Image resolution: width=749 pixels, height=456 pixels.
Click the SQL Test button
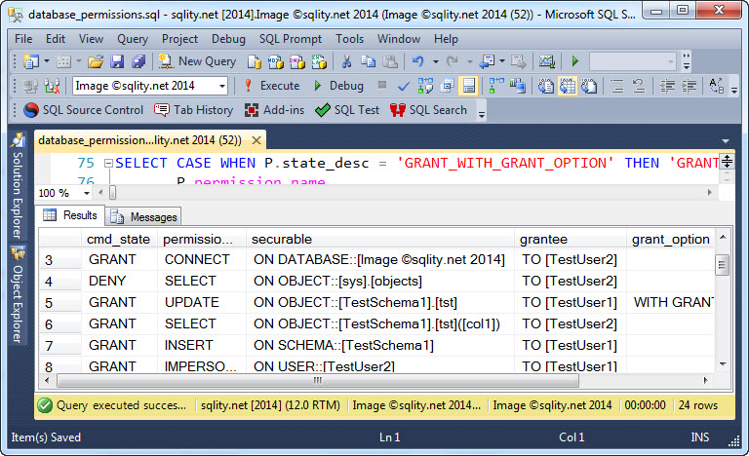[347, 110]
